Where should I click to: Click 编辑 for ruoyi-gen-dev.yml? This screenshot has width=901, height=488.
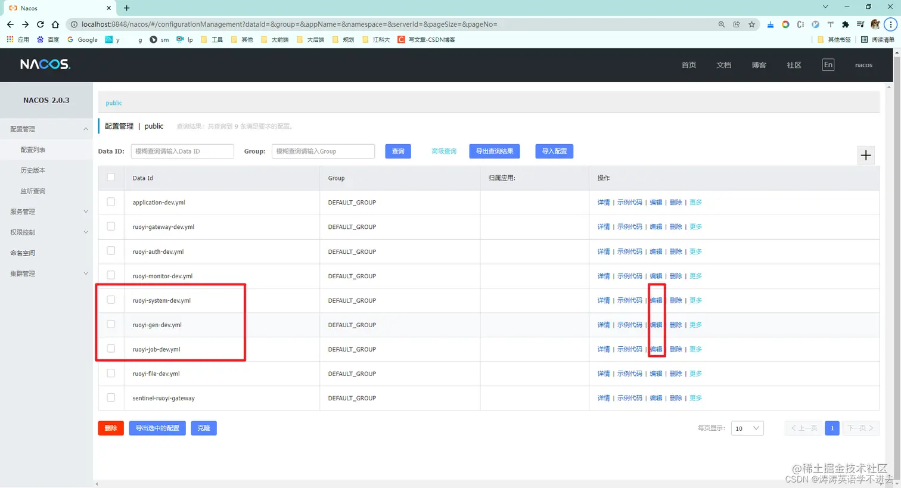click(x=656, y=325)
